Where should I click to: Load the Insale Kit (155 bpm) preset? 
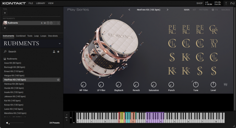click(x=14, y=92)
